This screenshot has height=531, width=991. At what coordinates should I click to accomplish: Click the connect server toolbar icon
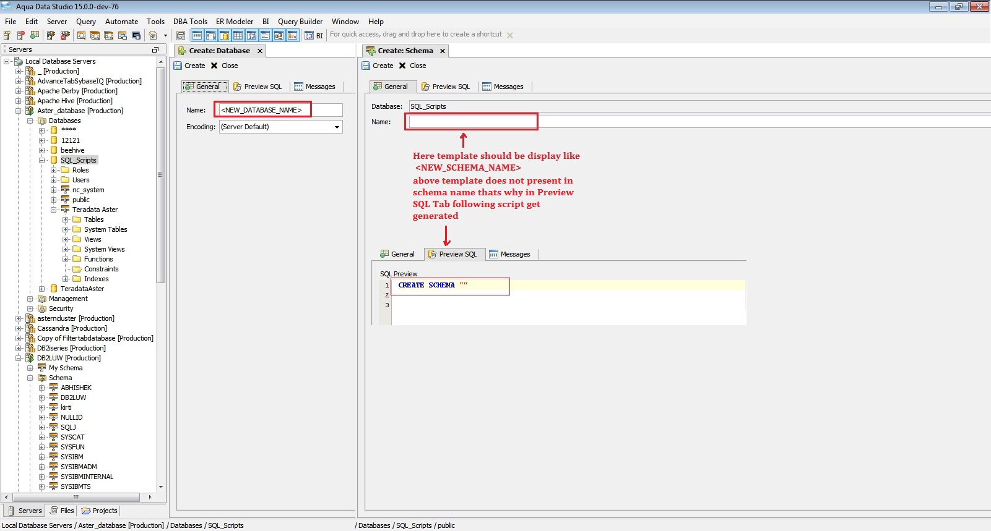coord(51,35)
